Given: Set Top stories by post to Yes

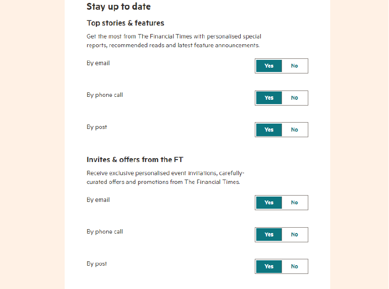Looking at the screenshot, I should [x=269, y=129].
